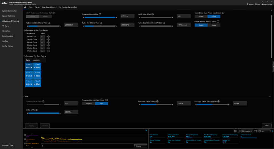Image resolution: width=274 pixels, height=149 pixels.
Task: Show info for Turbo Boost Short Power Max Enable
Action: (223, 13)
